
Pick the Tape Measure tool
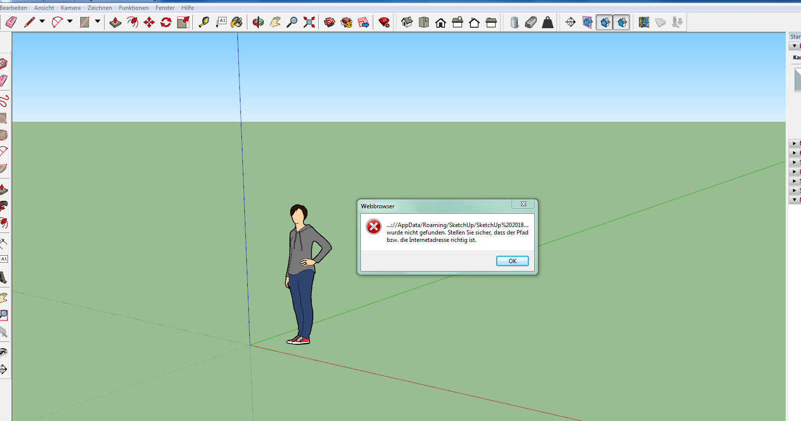point(203,22)
